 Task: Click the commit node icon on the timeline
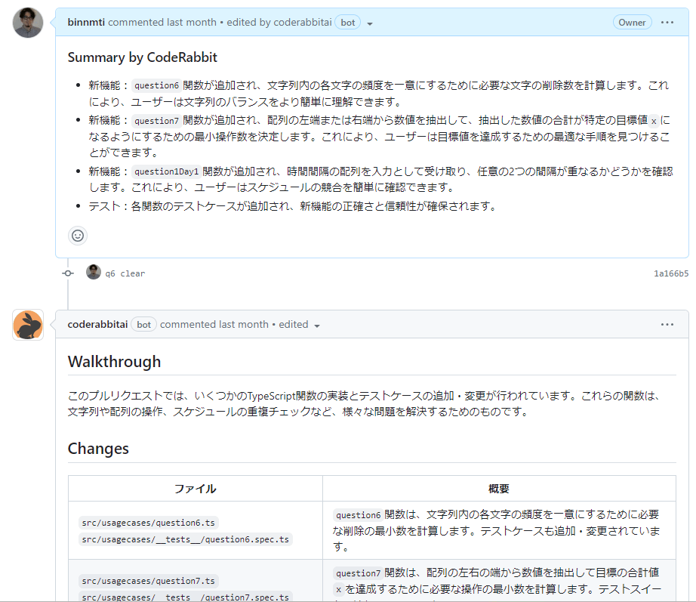pos(68,273)
